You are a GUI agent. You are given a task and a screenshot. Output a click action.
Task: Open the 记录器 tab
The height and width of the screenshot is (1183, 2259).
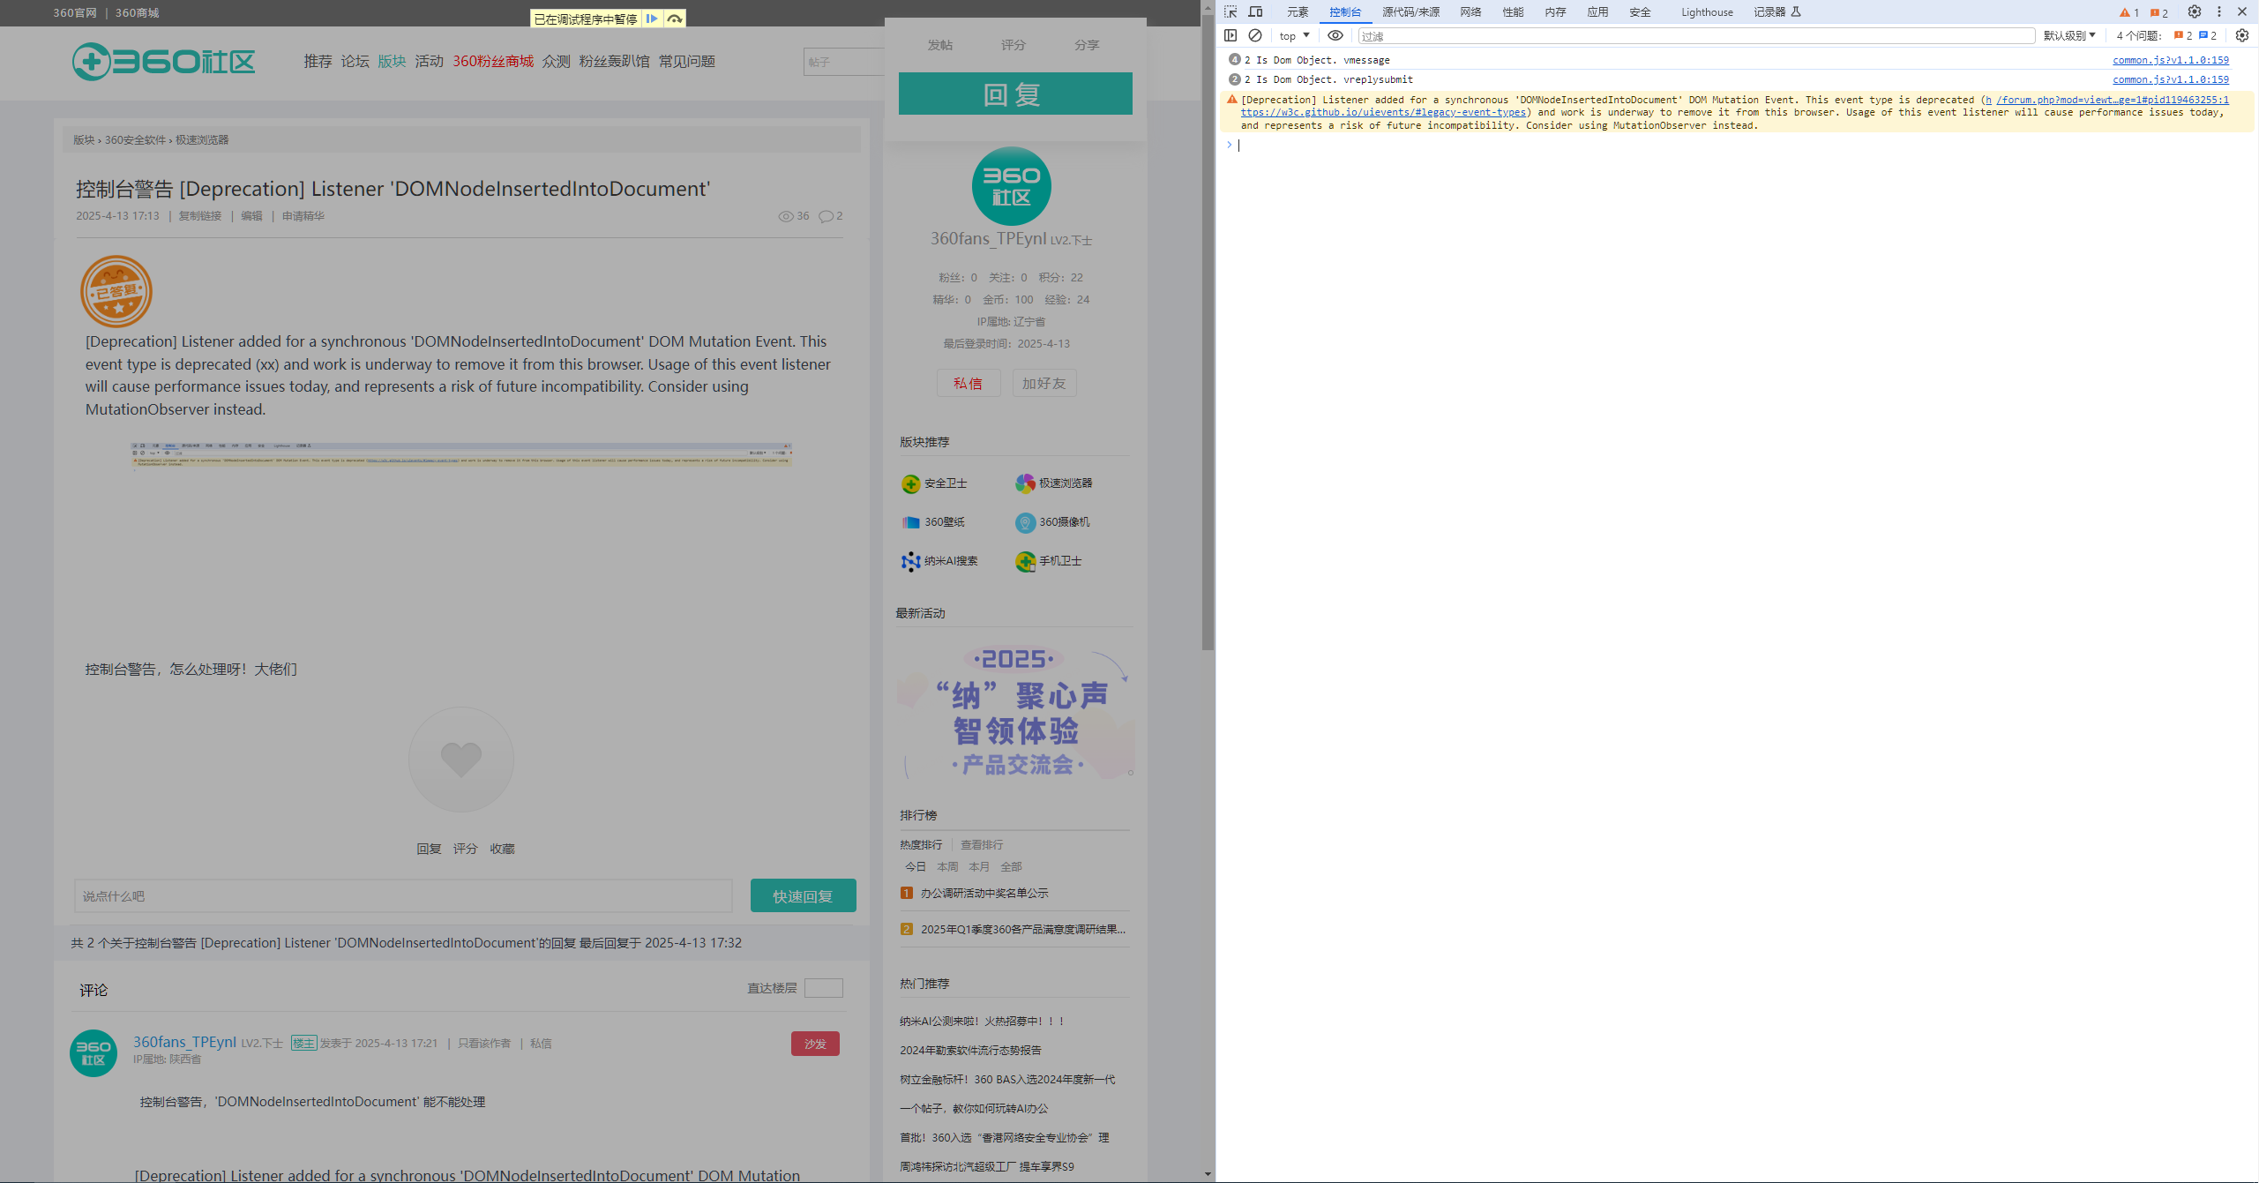coord(1777,12)
